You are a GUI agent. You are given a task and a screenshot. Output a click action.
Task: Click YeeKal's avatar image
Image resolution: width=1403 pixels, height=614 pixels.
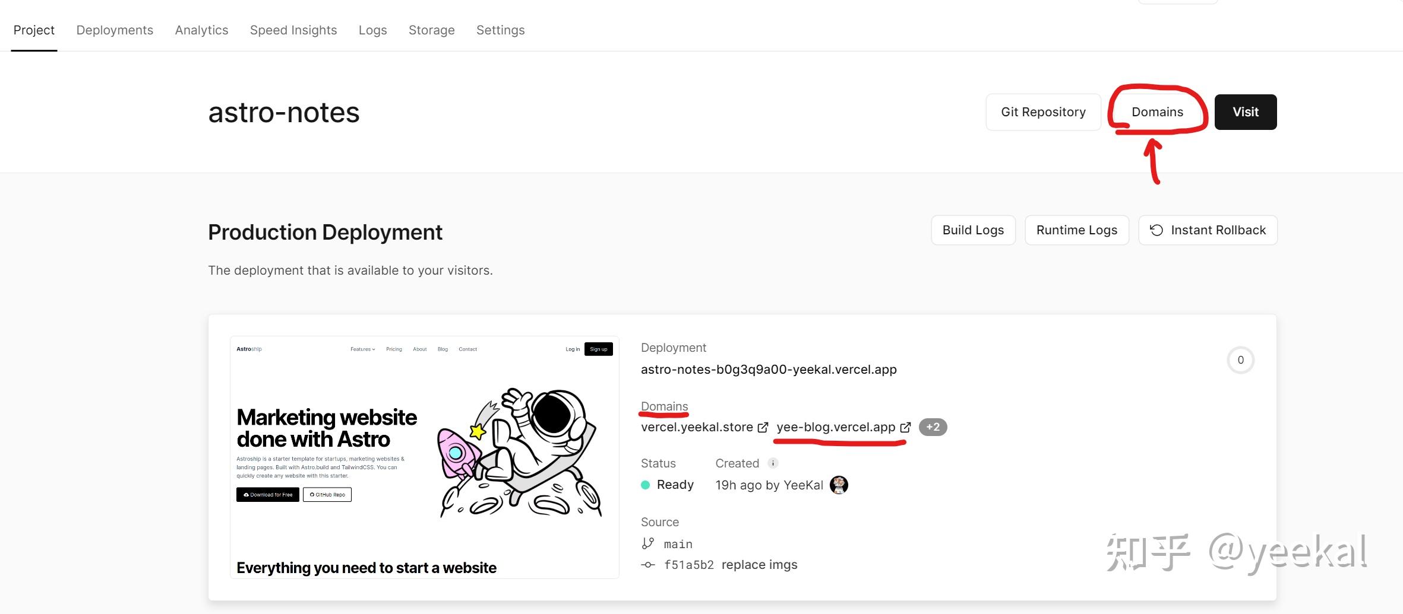[839, 485]
